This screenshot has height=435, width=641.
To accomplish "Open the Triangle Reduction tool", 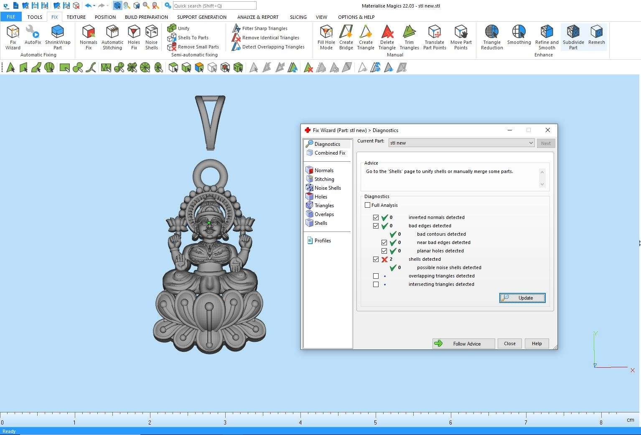I will tap(491, 37).
